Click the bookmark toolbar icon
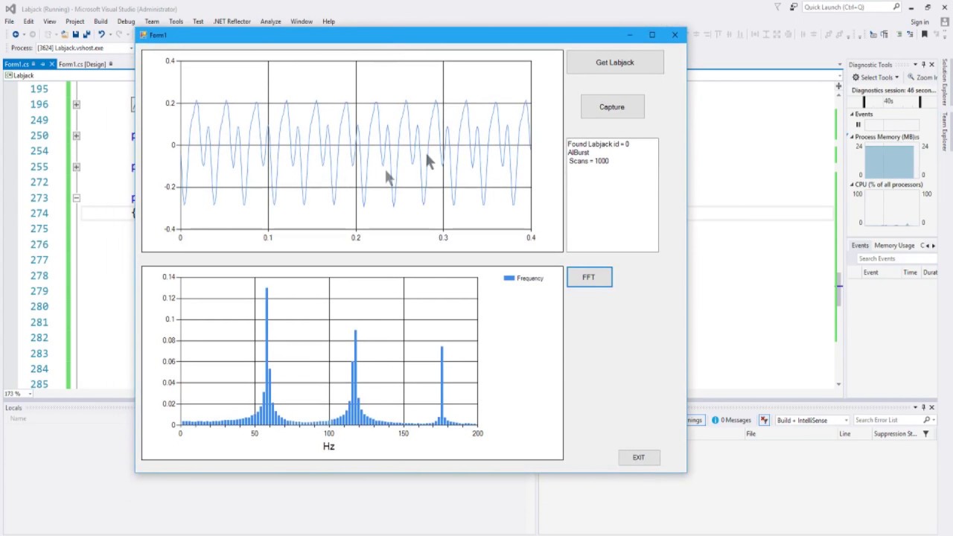 (925, 34)
